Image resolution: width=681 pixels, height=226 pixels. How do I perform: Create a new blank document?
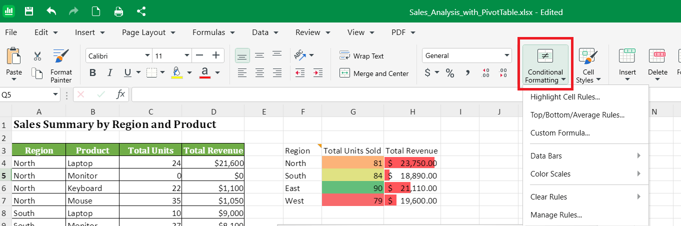pyautogui.click(x=96, y=11)
